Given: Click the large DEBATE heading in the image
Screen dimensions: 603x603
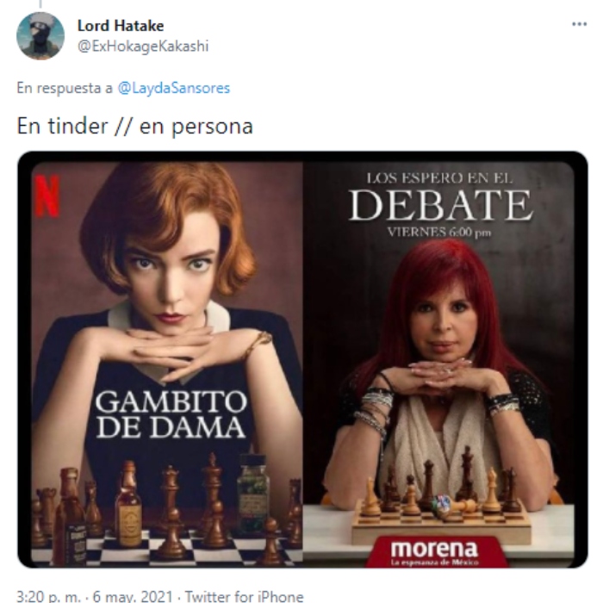Looking at the screenshot, I should [x=441, y=205].
